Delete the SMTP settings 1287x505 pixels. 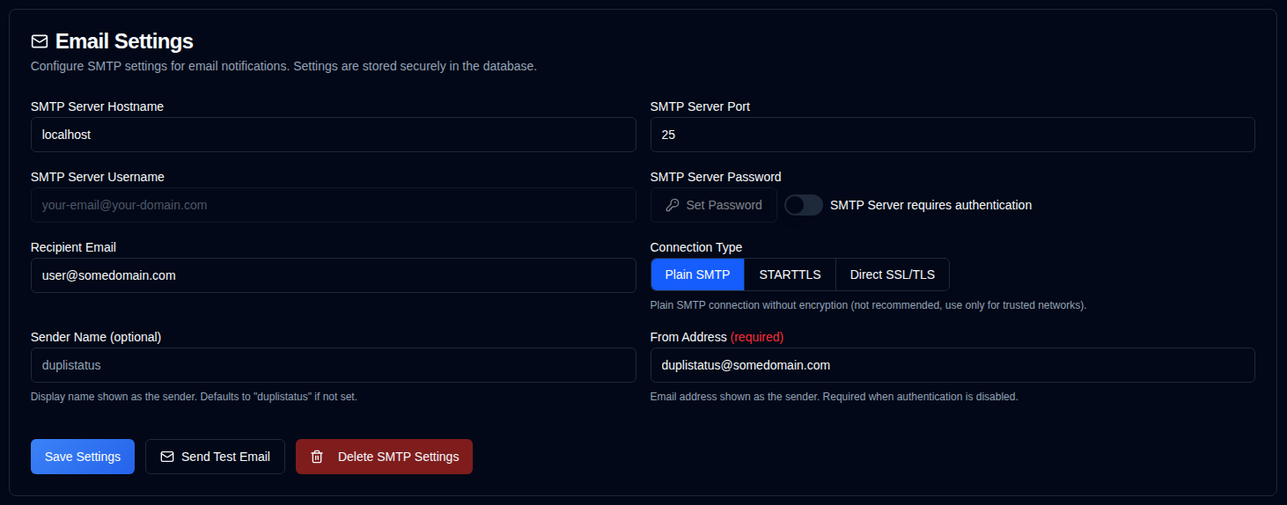(x=384, y=457)
